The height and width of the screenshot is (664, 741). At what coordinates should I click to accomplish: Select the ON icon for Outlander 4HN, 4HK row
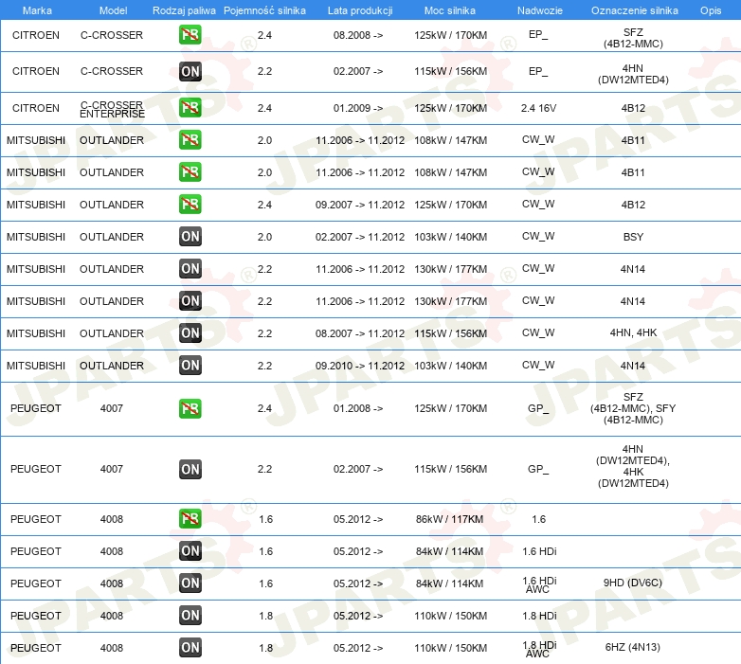190,333
